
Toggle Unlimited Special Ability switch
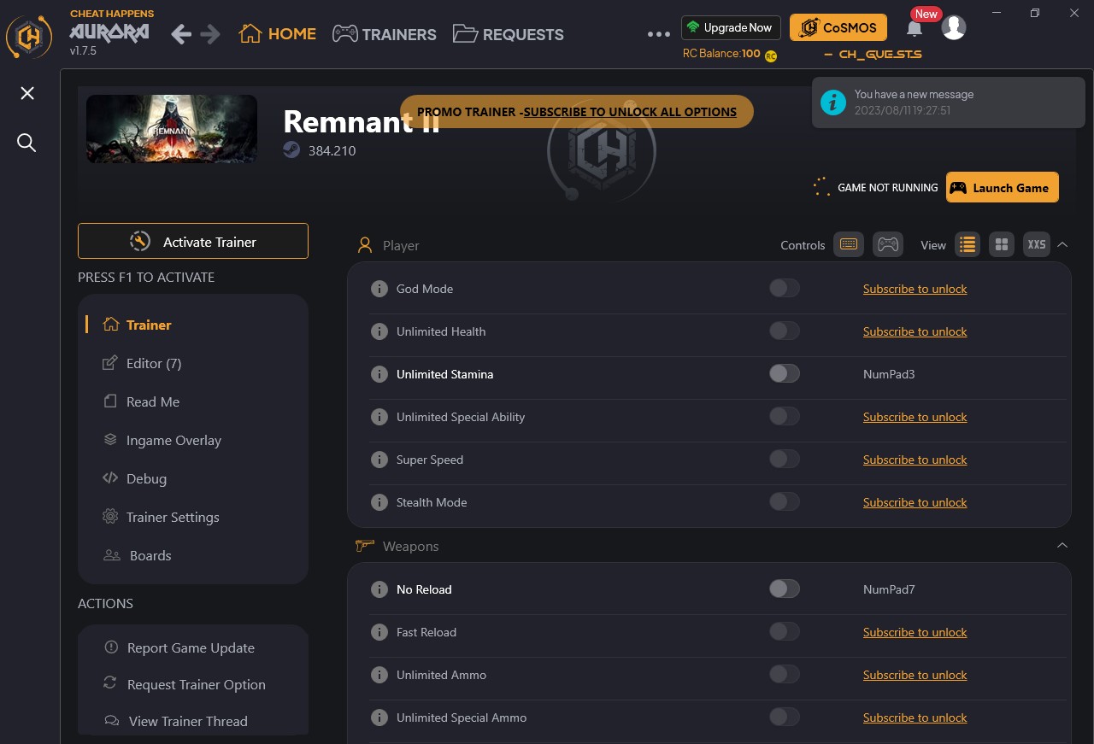(785, 416)
